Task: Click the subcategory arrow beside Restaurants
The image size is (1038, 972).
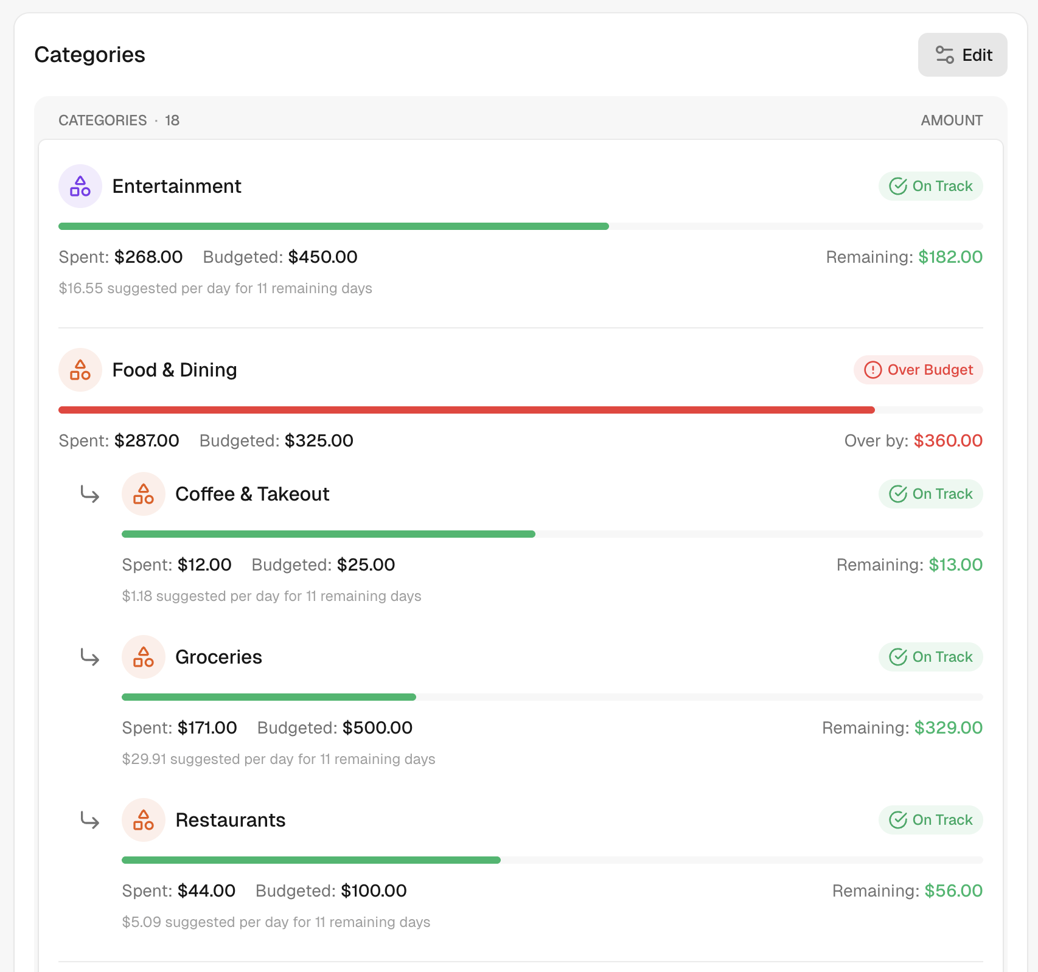Action: [90, 820]
